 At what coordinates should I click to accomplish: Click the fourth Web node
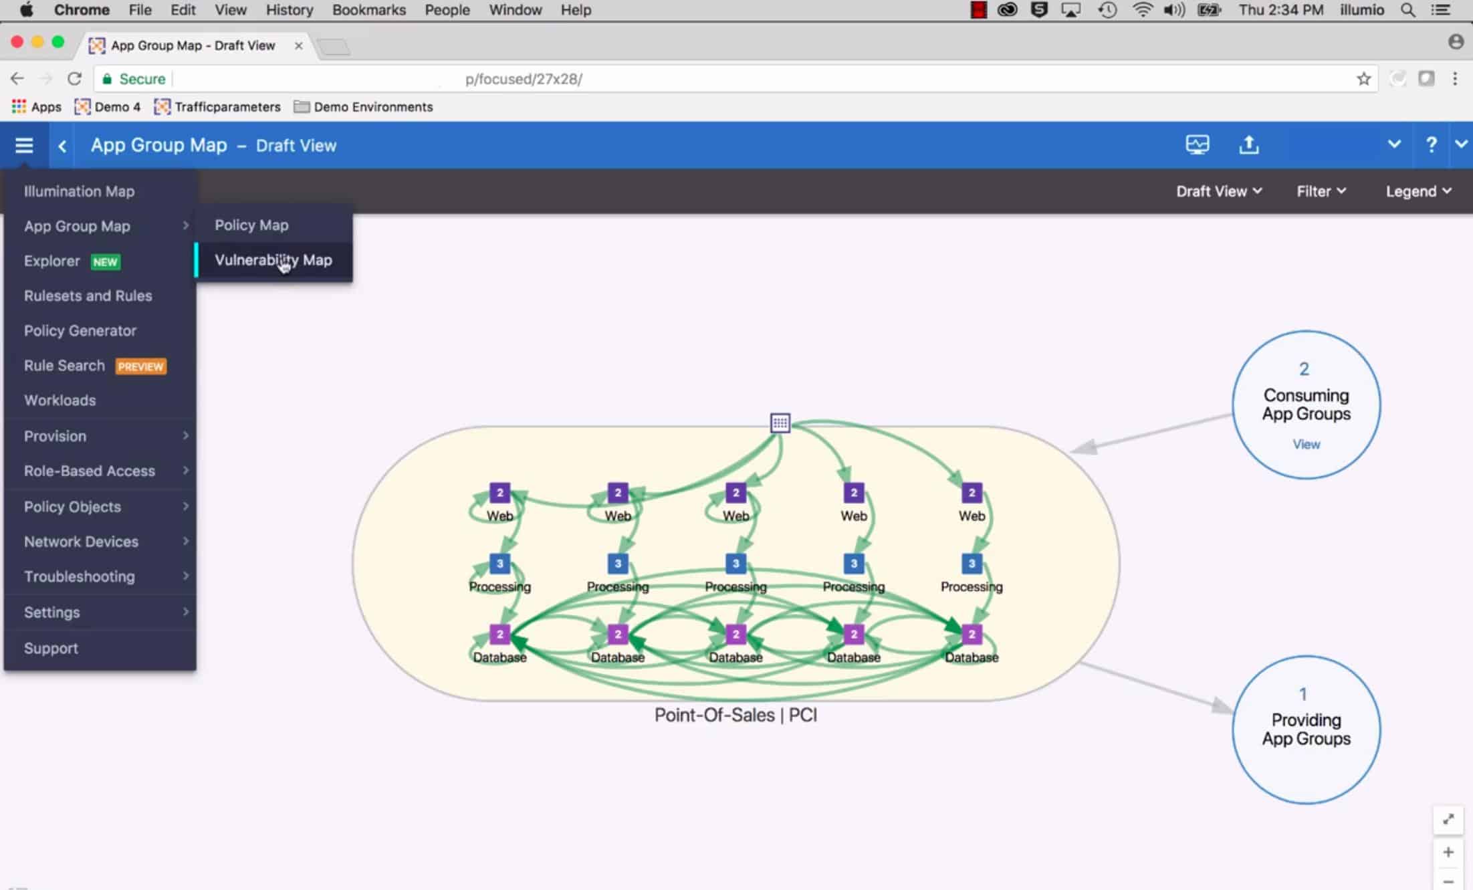(853, 493)
